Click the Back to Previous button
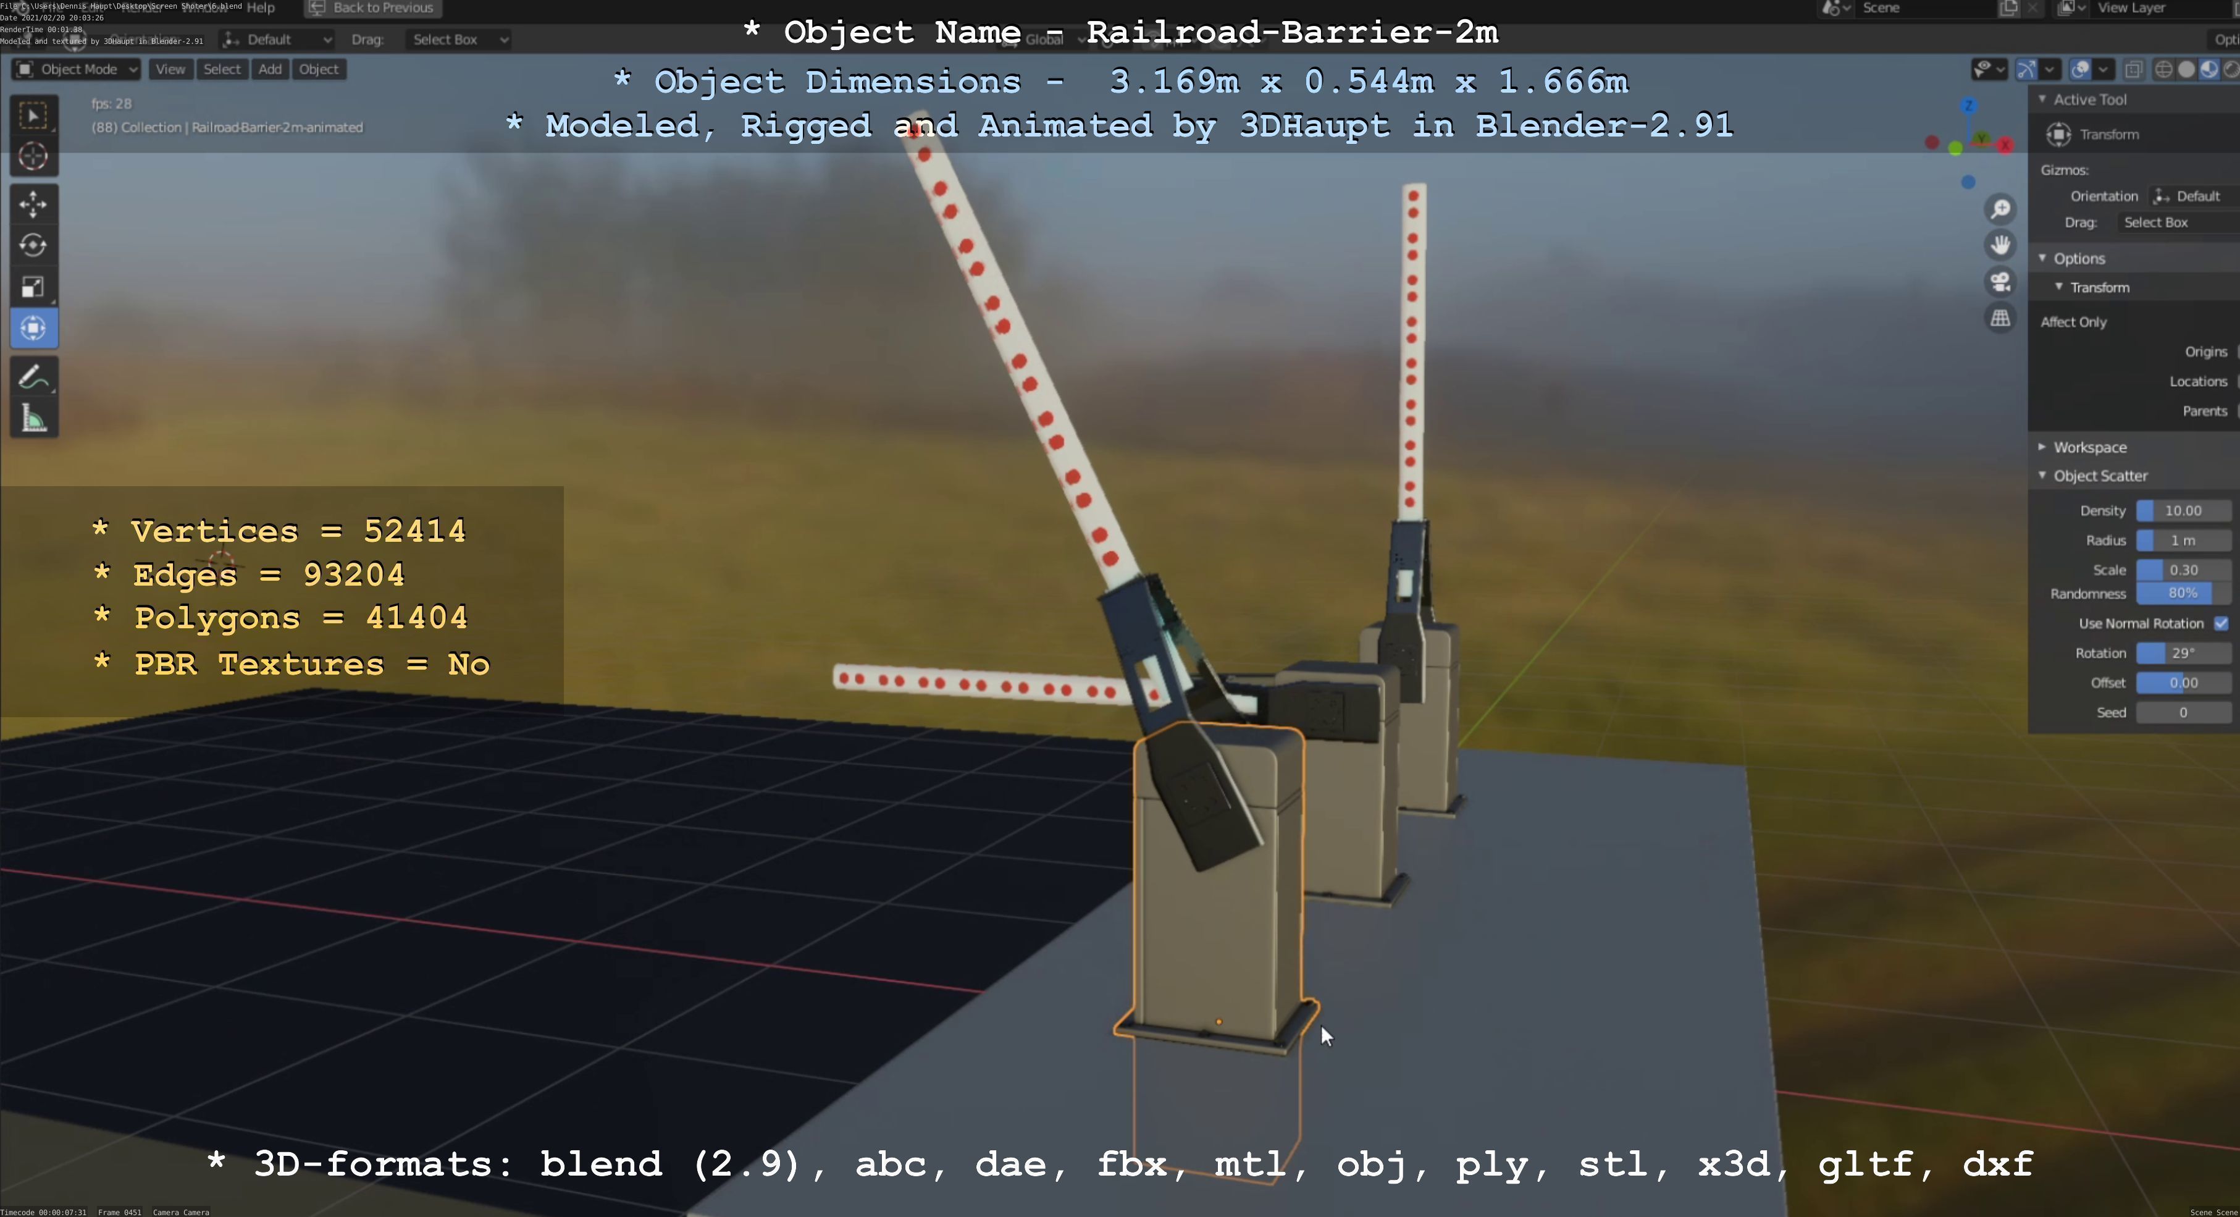This screenshot has height=1217, width=2240. (x=373, y=8)
